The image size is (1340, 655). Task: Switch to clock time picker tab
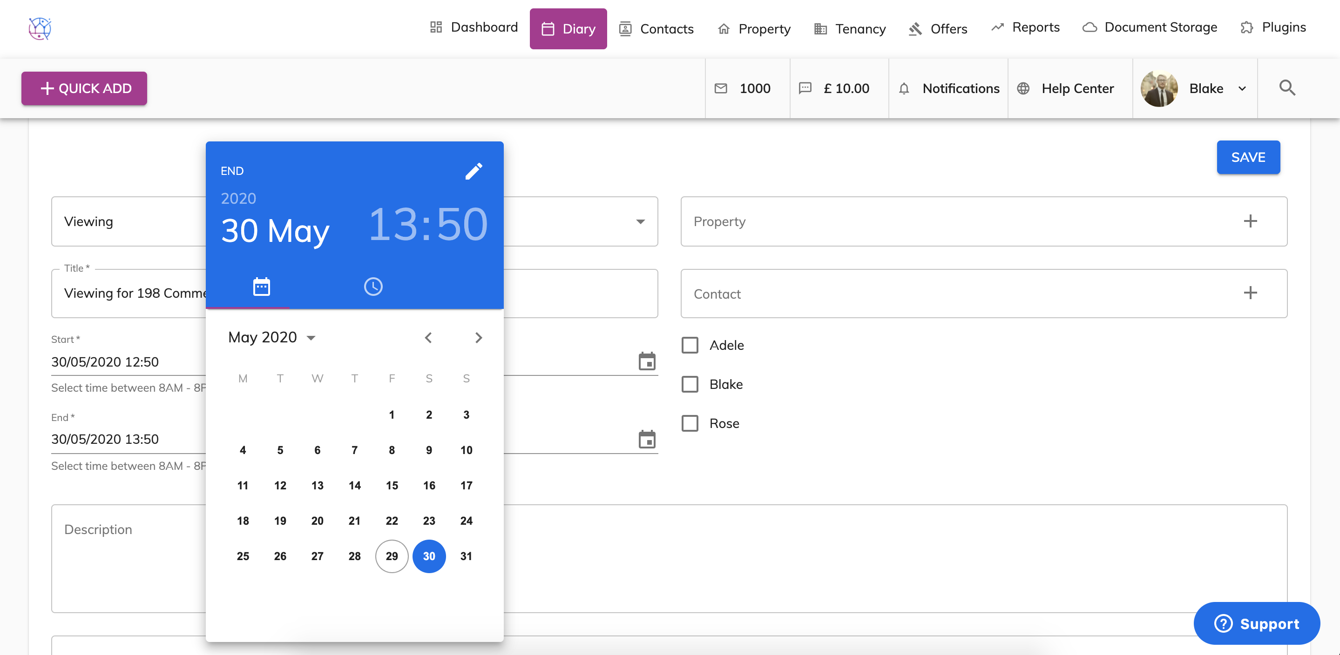pyautogui.click(x=373, y=287)
